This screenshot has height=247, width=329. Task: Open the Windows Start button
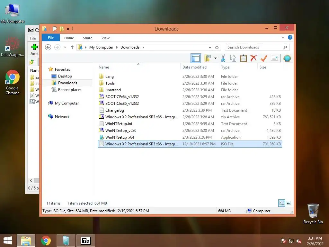pyautogui.click(x=8, y=241)
